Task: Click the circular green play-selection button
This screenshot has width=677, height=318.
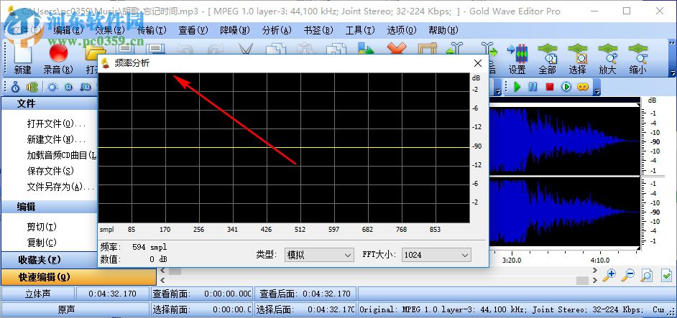Action: [x=566, y=87]
